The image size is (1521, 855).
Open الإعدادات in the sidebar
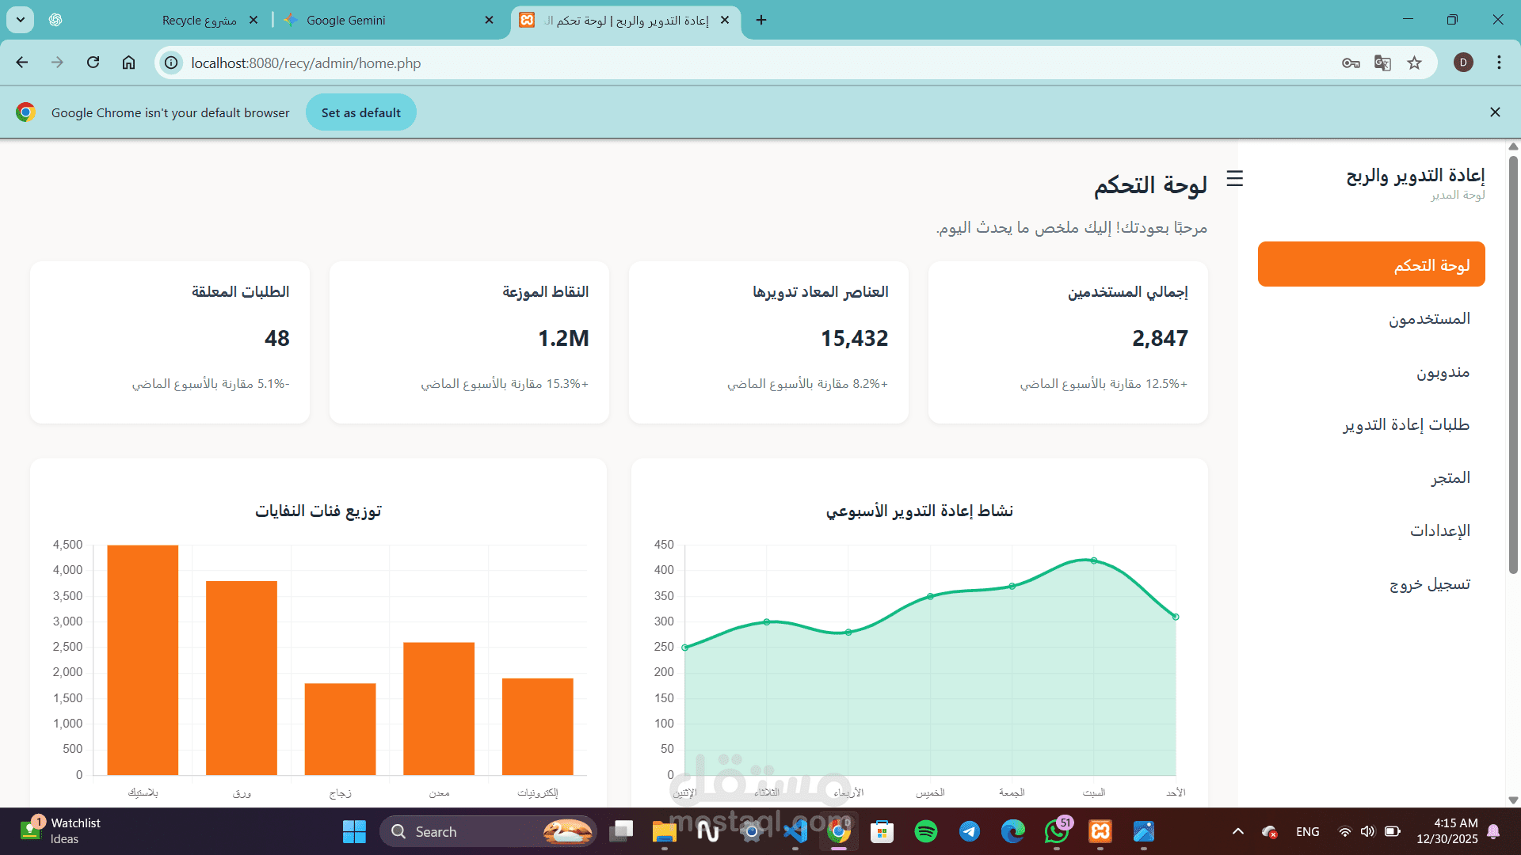point(1371,530)
